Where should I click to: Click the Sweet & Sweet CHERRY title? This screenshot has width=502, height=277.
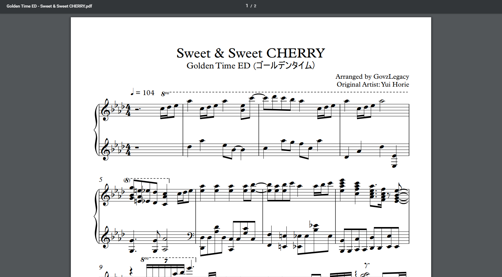(x=251, y=53)
